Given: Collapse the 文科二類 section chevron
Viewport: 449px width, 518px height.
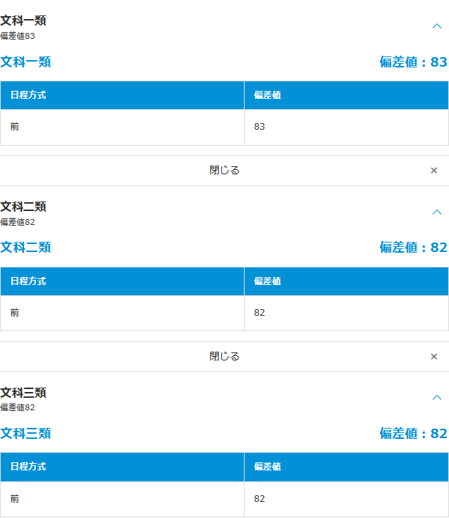Looking at the screenshot, I should pos(437,212).
